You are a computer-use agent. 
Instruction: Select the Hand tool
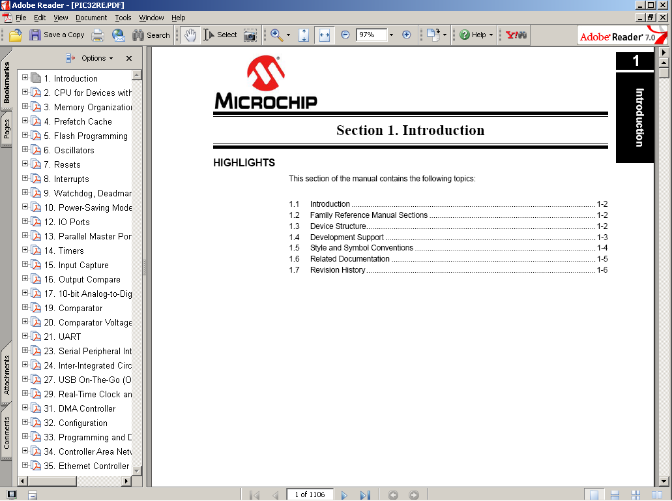coord(190,35)
